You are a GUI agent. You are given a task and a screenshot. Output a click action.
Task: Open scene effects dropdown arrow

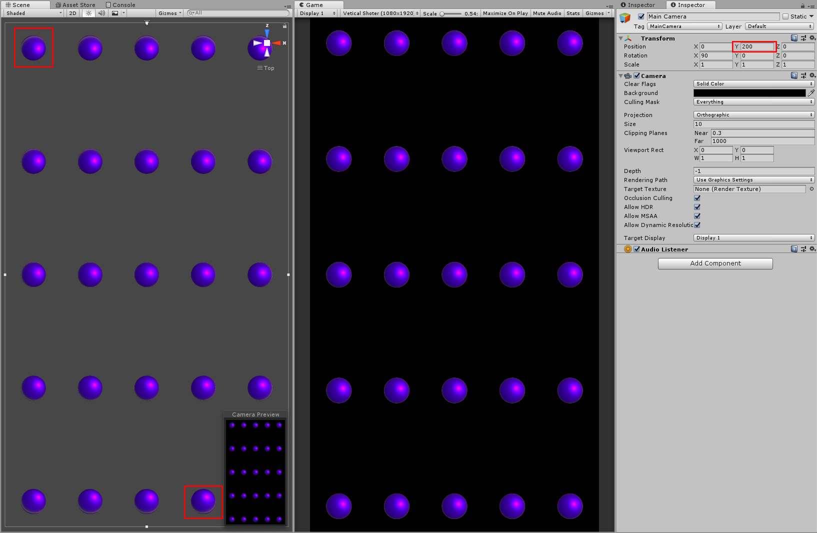(123, 13)
